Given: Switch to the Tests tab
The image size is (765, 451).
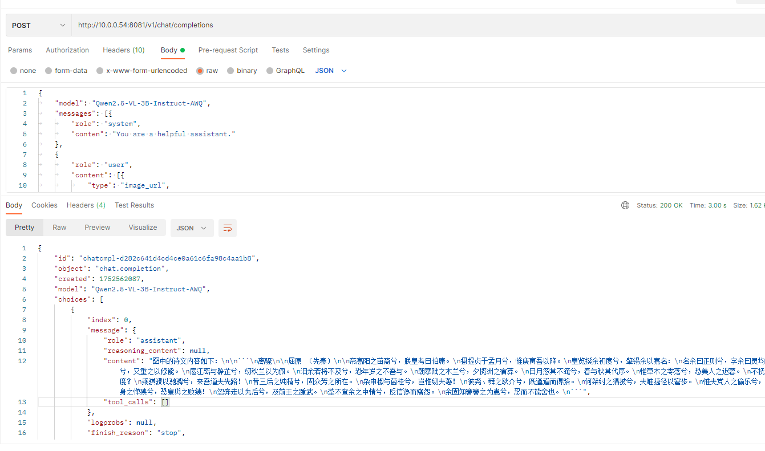Looking at the screenshot, I should (280, 50).
